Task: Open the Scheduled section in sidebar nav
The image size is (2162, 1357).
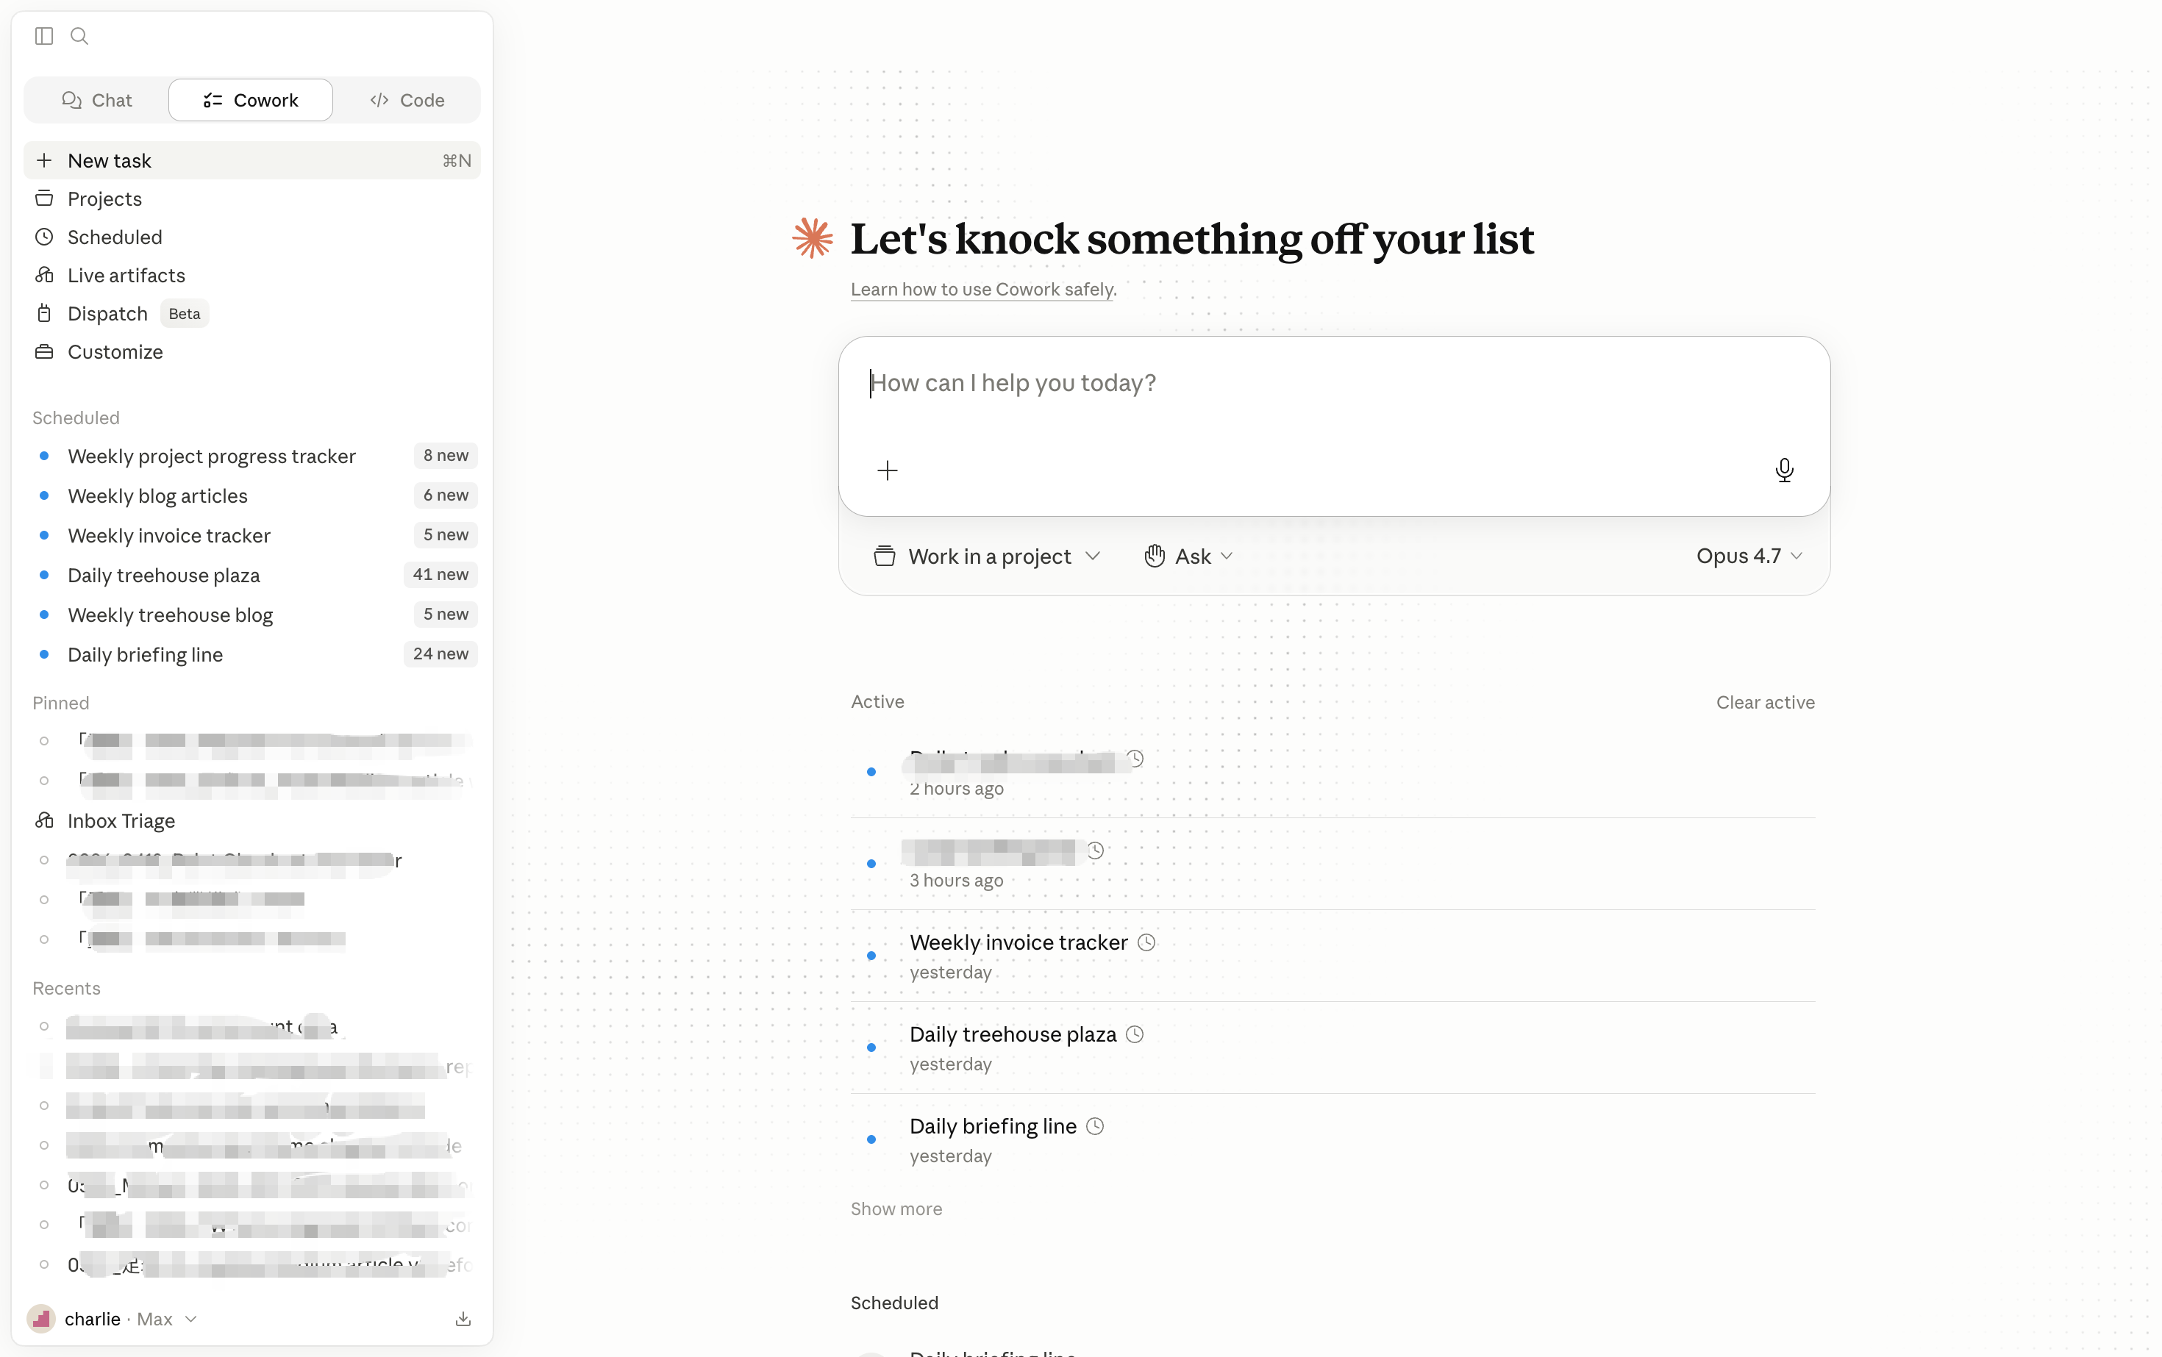Action: [x=252, y=237]
